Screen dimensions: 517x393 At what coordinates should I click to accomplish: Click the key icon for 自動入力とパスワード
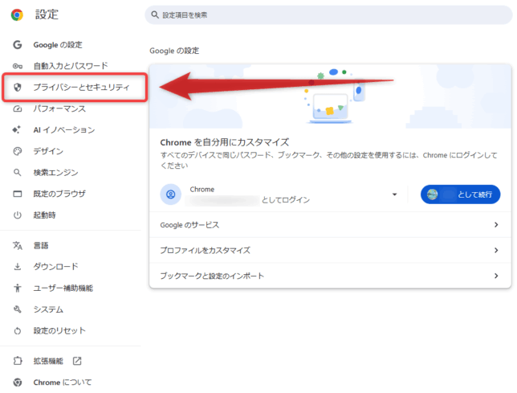click(x=18, y=66)
